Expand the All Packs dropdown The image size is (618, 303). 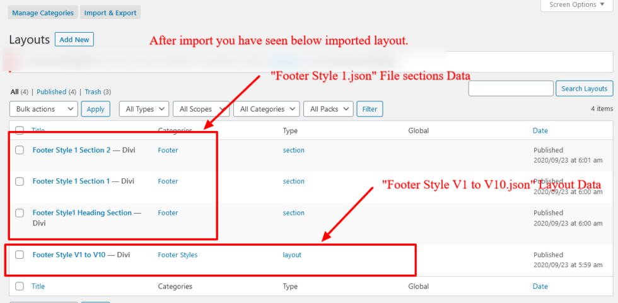[x=328, y=109]
